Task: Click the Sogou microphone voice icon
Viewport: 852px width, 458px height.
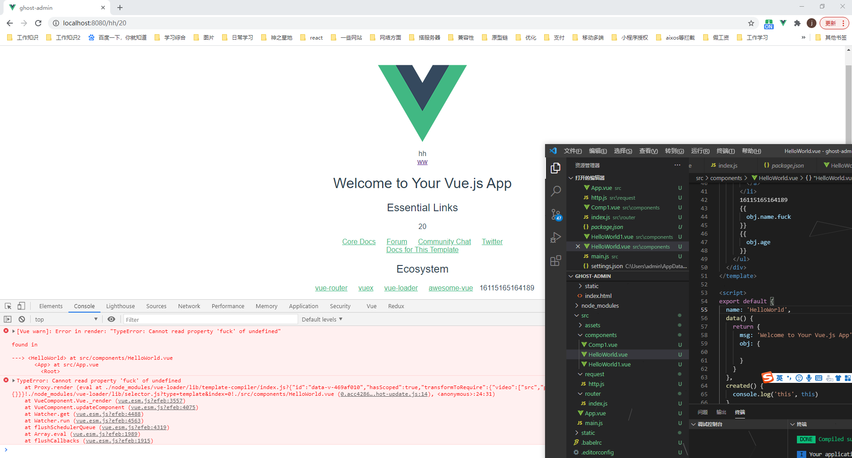Action: click(809, 378)
